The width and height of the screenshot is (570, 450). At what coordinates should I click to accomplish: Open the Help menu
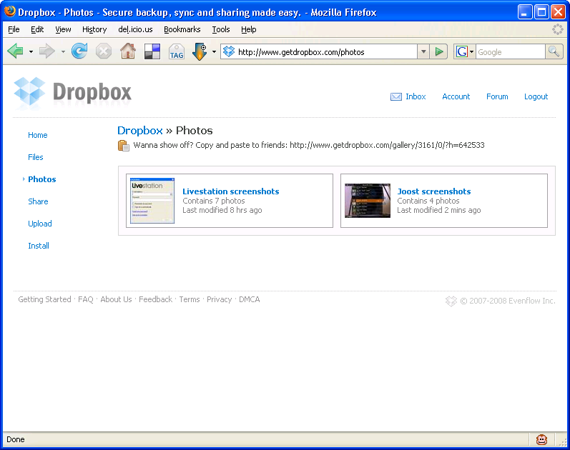pyautogui.click(x=249, y=29)
